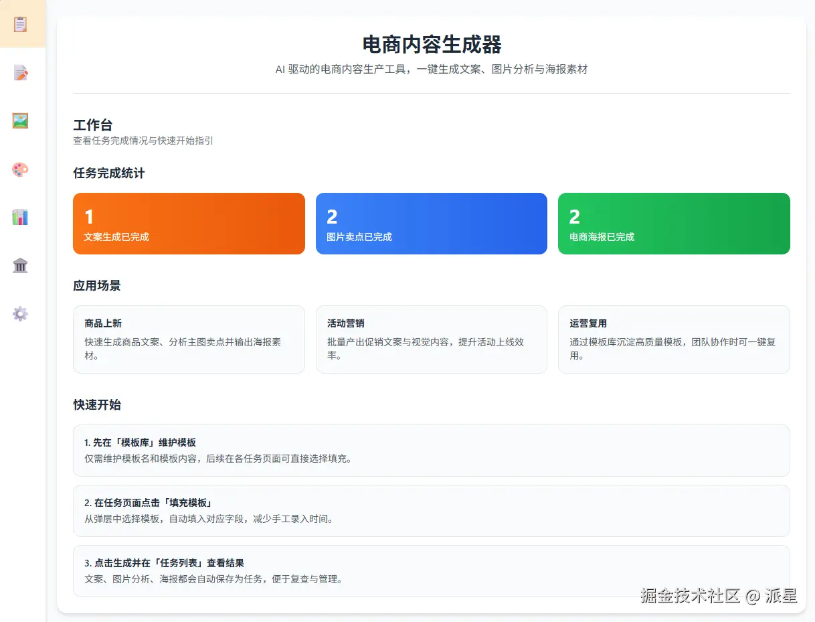Click step 2 在任务页面点击「填充模板」

coord(432,511)
